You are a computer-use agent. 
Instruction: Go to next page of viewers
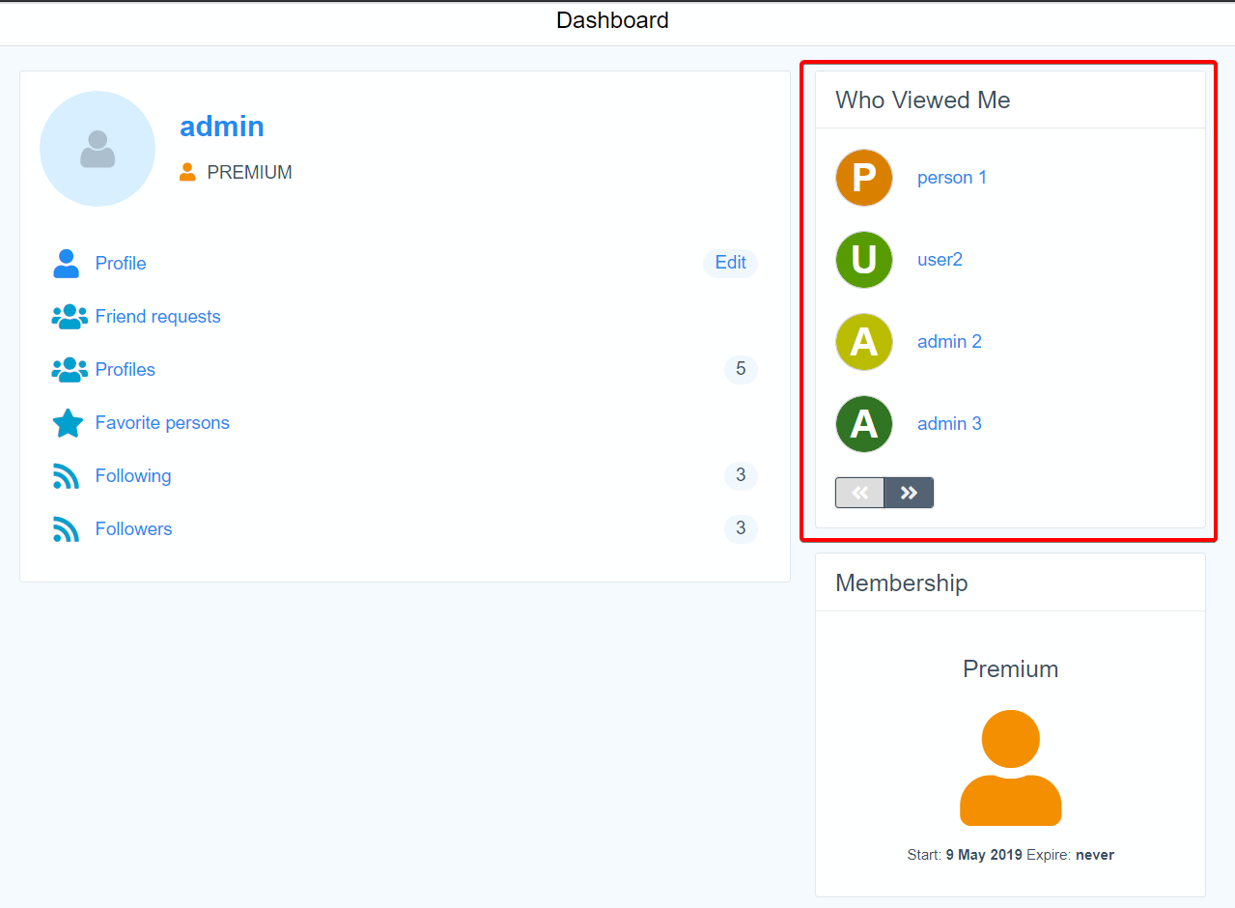tap(909, 493)
